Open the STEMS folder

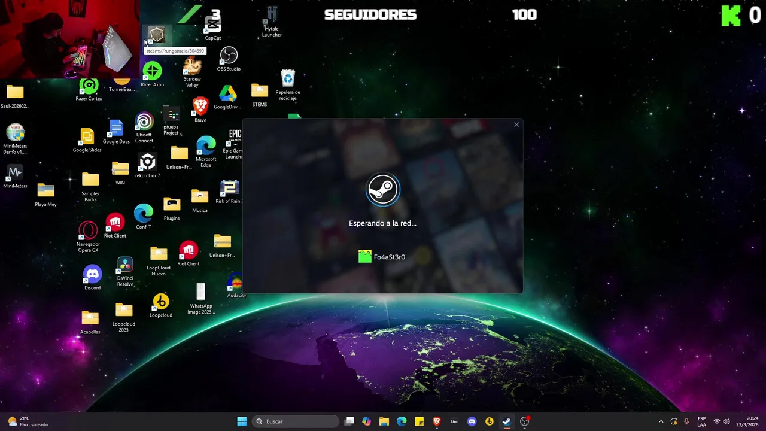pyautogui.click(x=260, y=95)
